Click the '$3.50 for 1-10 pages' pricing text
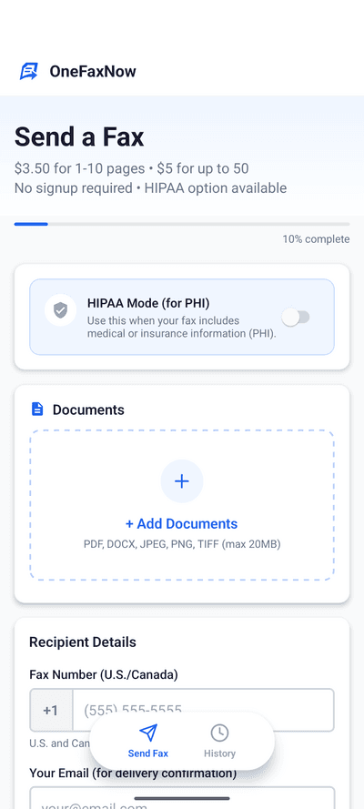 (78, 168)
